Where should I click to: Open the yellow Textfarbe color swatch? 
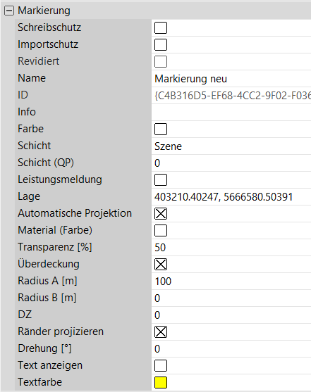click(161, 383)
